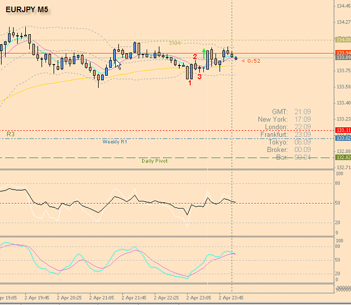
Task: Select the green dashed Daily Pivot line
Action: 167,158
